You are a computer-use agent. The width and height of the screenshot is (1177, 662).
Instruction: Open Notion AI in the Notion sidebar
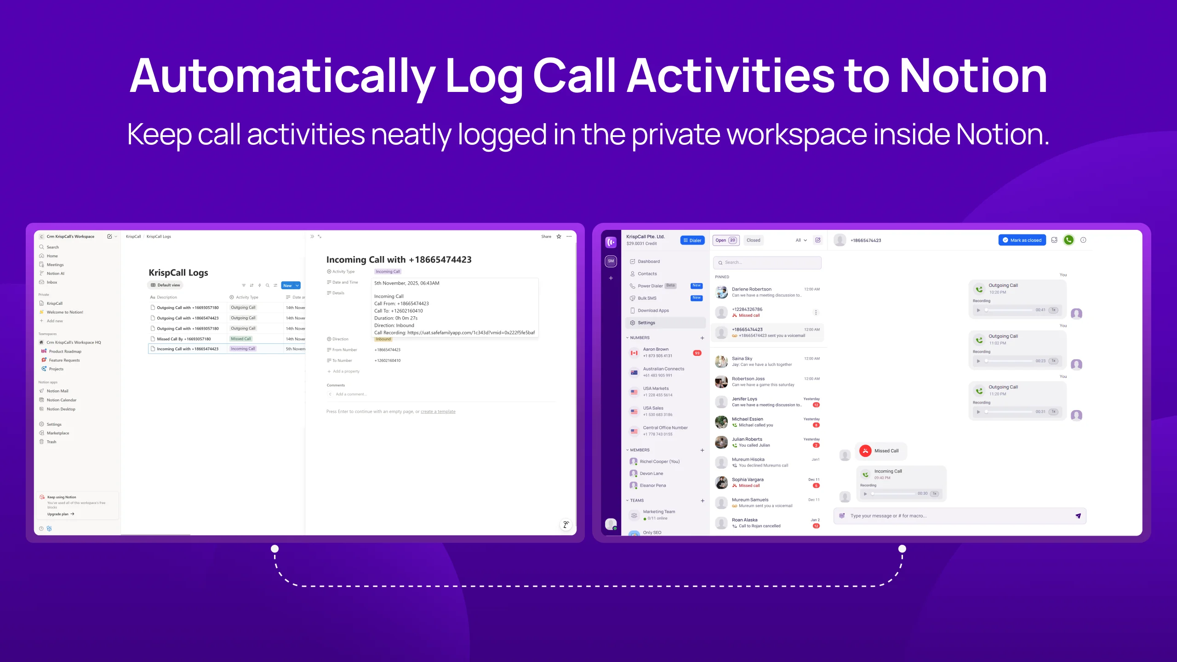51,274
